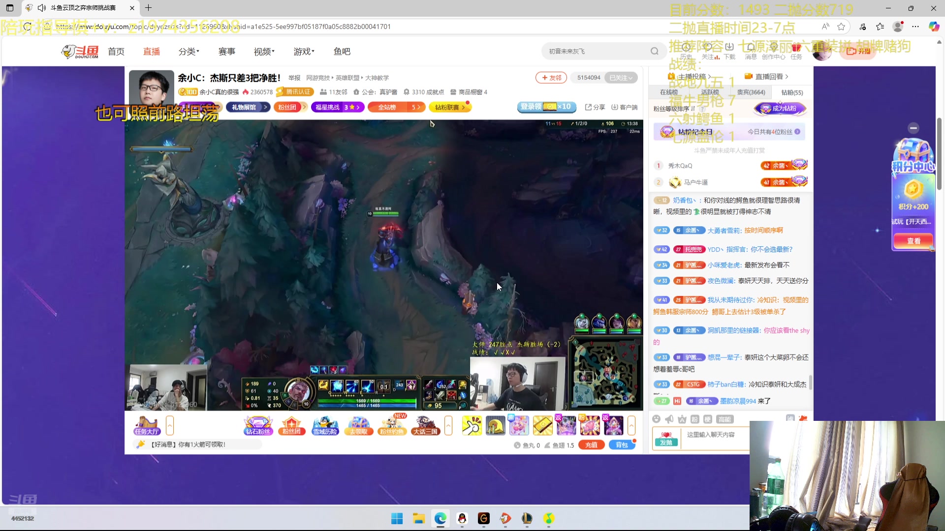The width and height of the screenshot is (945, 531).
Task: Open the 客户端 client download icon
Action: click(x=624, y=107)
